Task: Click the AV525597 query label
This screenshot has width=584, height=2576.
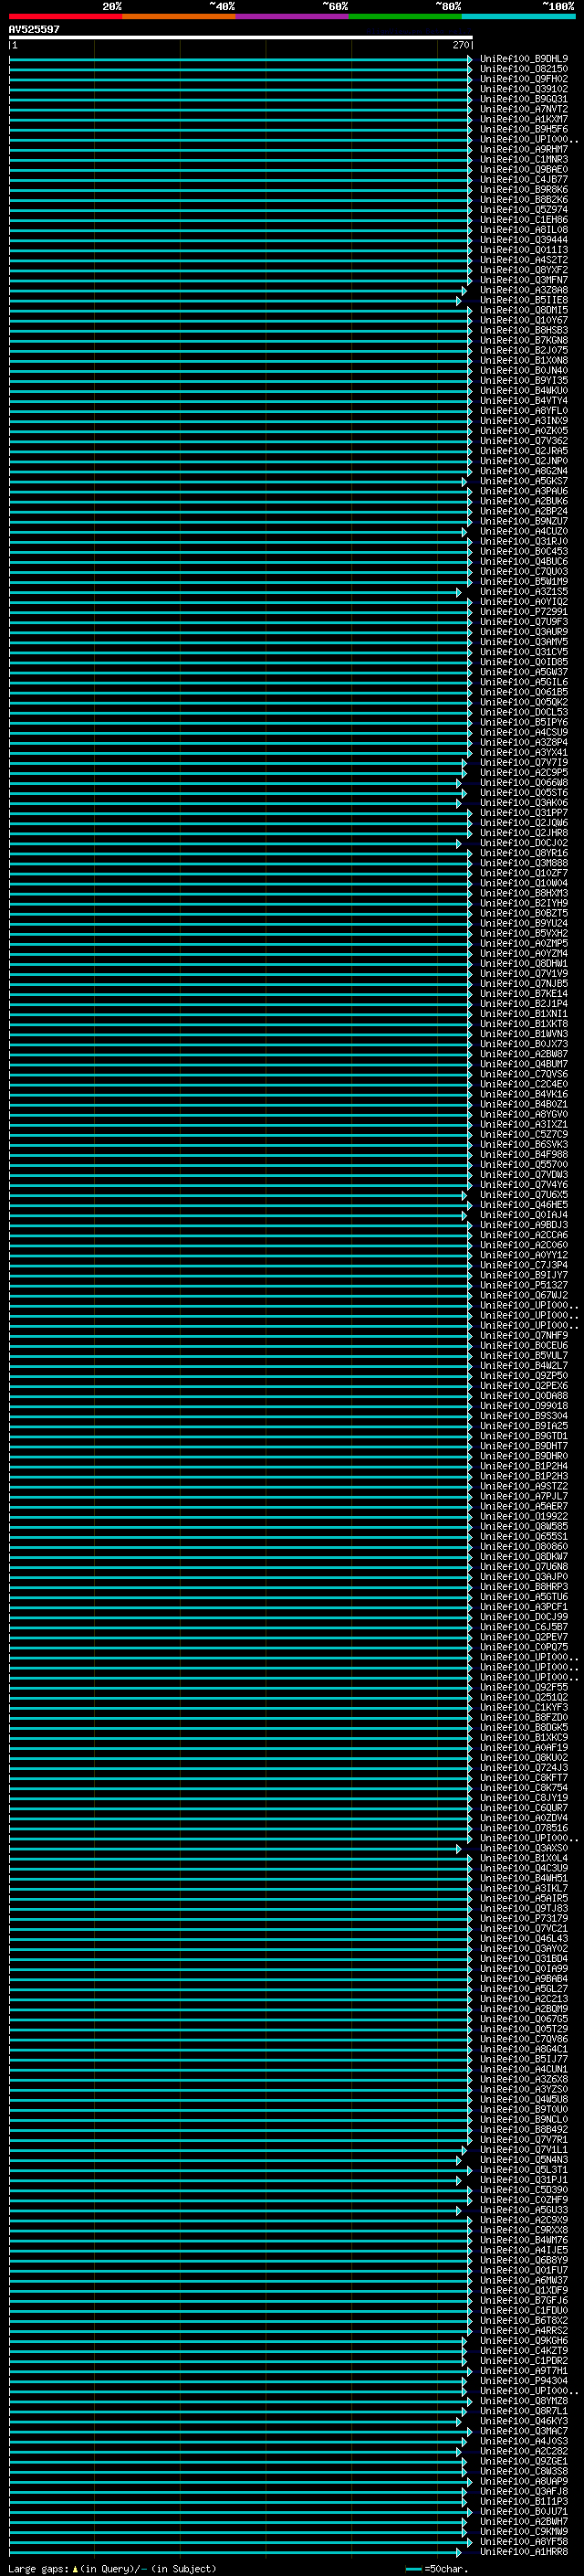Action: [x=34, y=29]
